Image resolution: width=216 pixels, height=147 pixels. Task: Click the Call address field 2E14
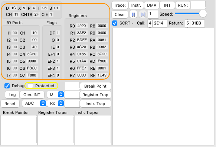click(160, 23)
